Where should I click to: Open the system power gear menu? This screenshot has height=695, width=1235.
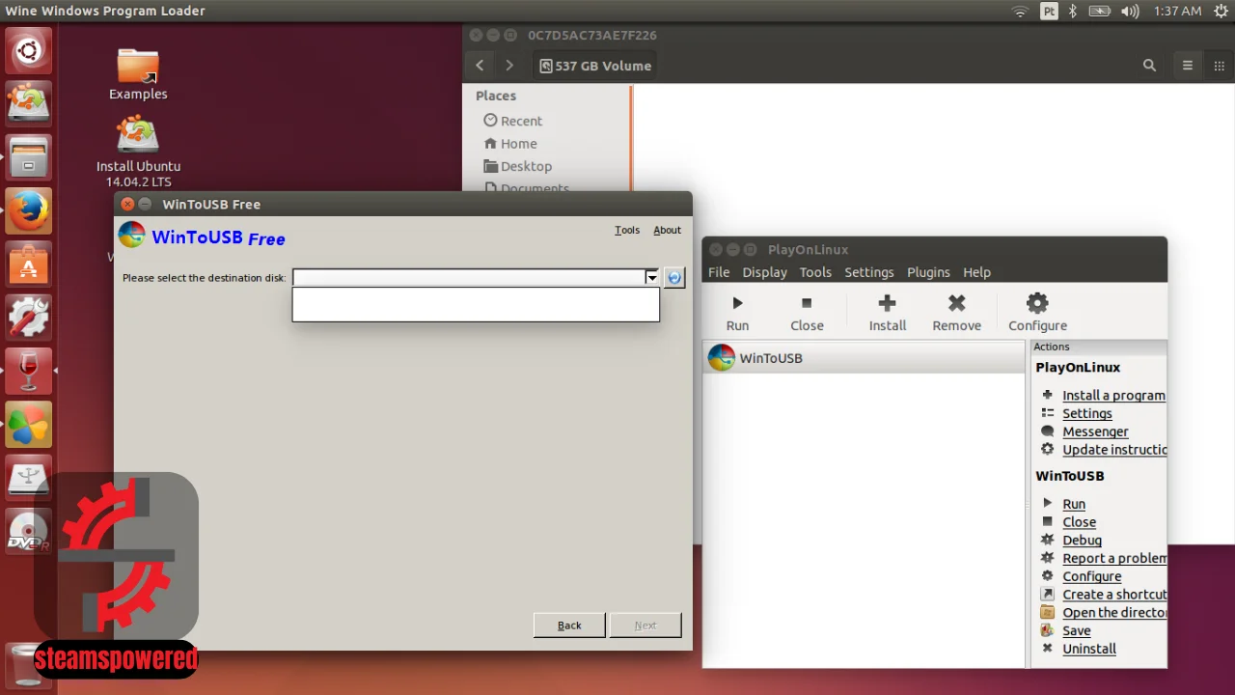(1221, 12)
